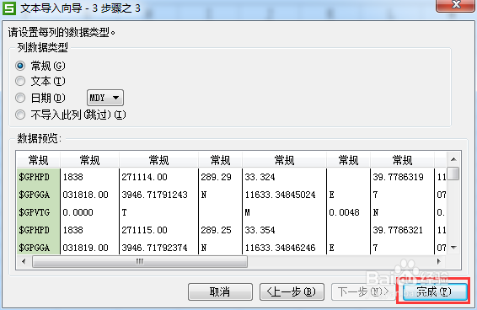
Task: Click the 取消 cancel button
Action: 220,291
